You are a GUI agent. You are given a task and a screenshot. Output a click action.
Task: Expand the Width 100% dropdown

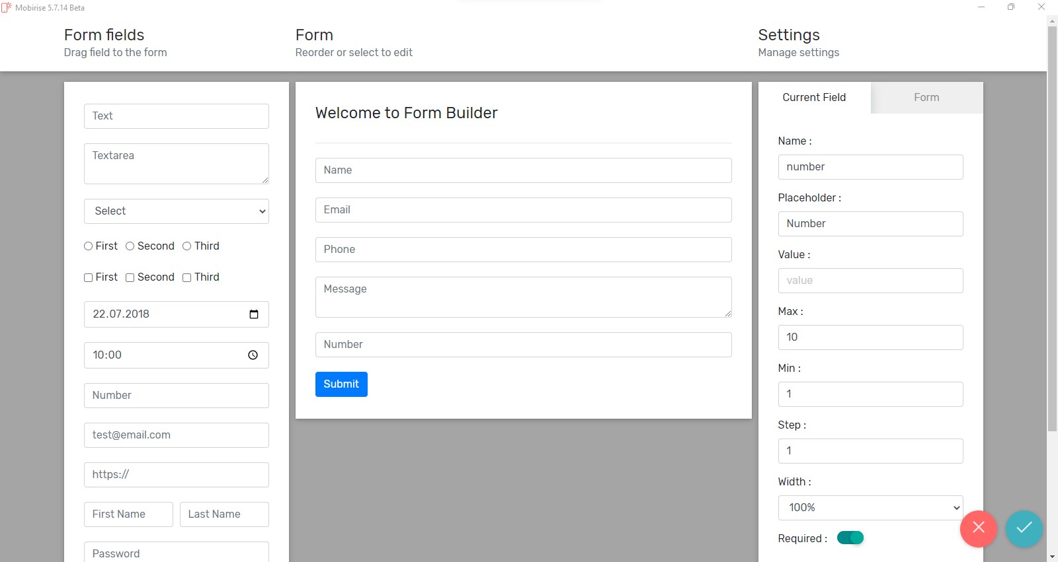[870, 508]
